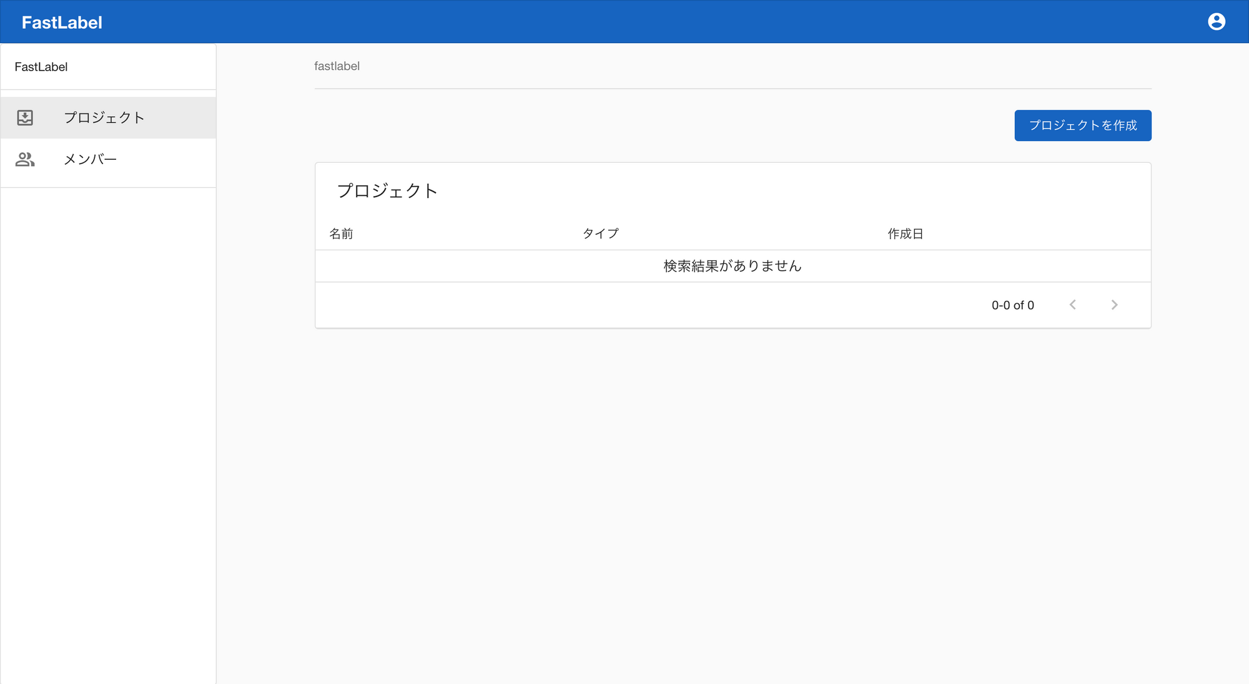1249x684 pixels.
Task: Click the Projects inbox icon in sidebar
Action: coord(25,117)
